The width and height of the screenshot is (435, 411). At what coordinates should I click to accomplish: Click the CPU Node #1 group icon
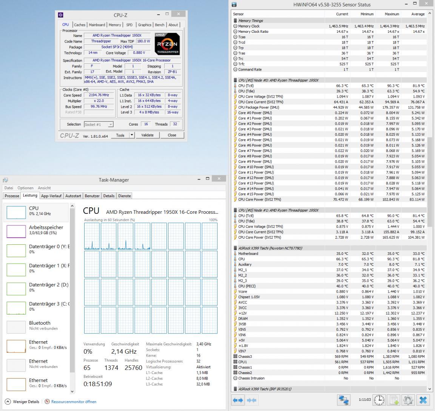point(235,210)
